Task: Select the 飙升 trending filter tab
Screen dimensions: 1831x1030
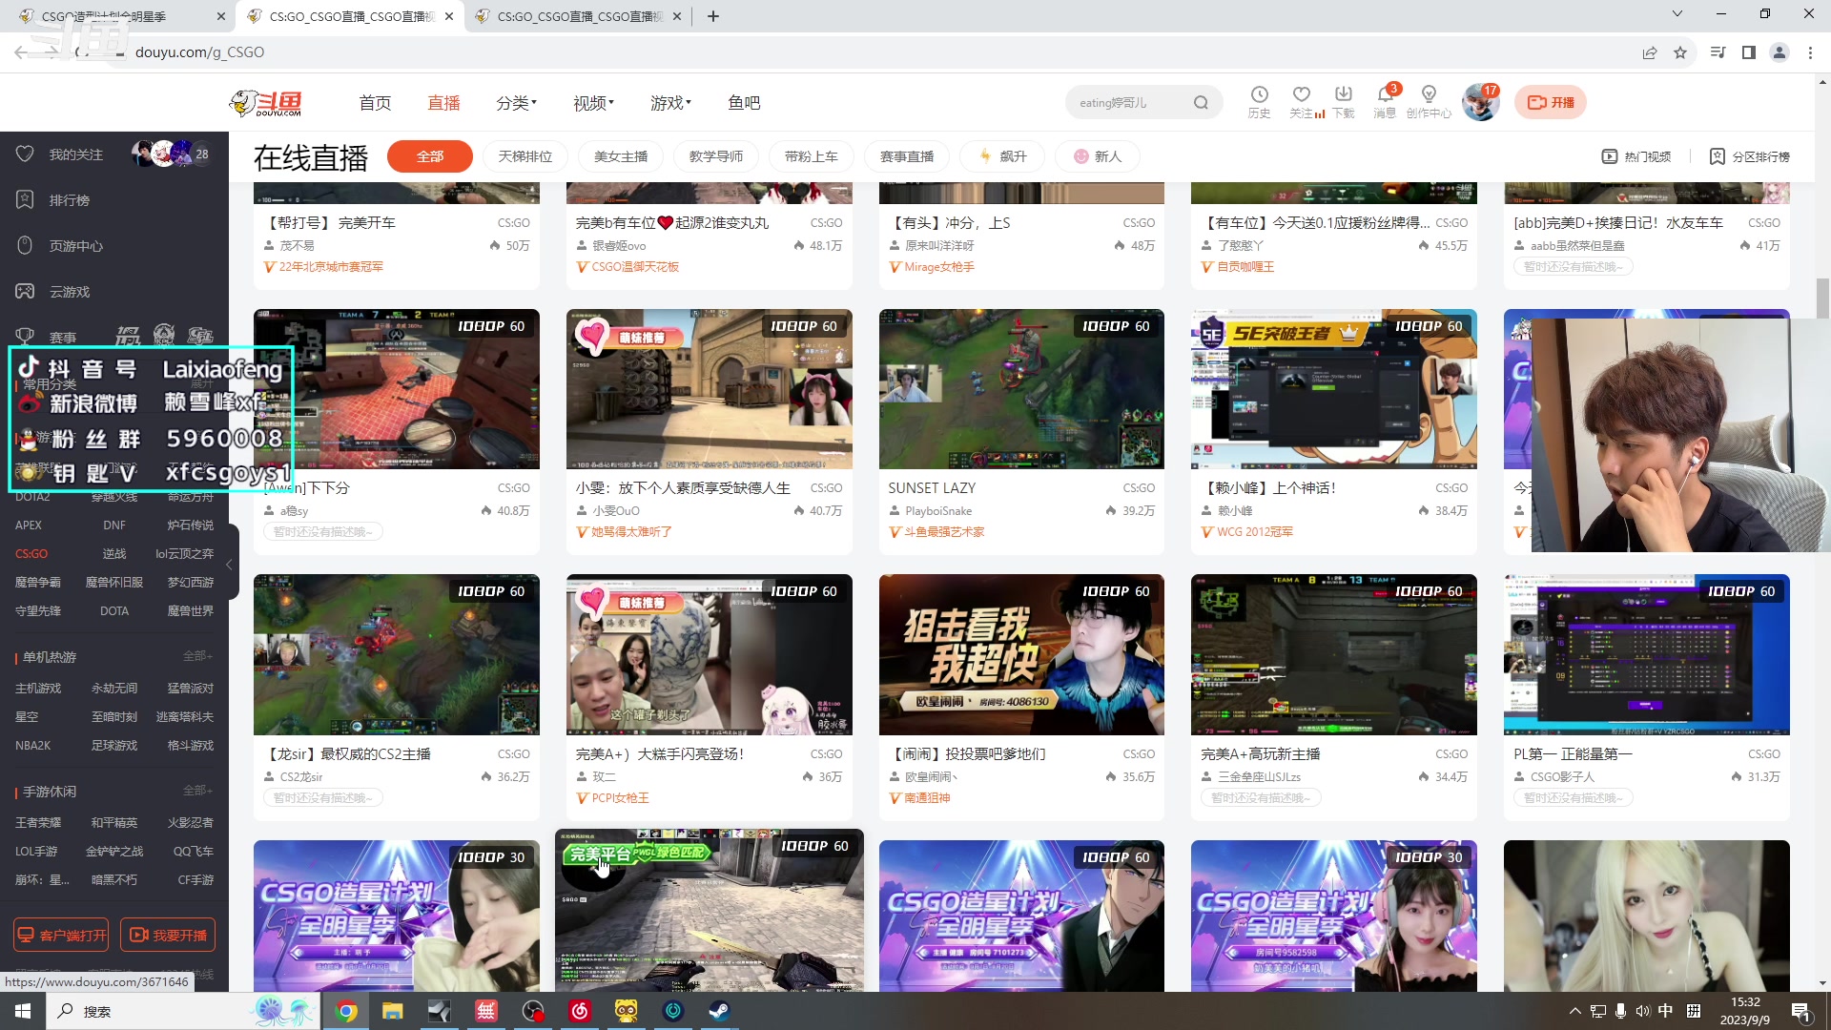Action: [1002, 156]
